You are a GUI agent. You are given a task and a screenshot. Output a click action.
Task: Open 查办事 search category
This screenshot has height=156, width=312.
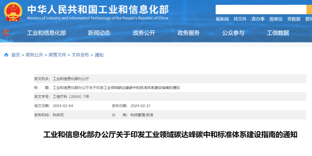[258, 19]
